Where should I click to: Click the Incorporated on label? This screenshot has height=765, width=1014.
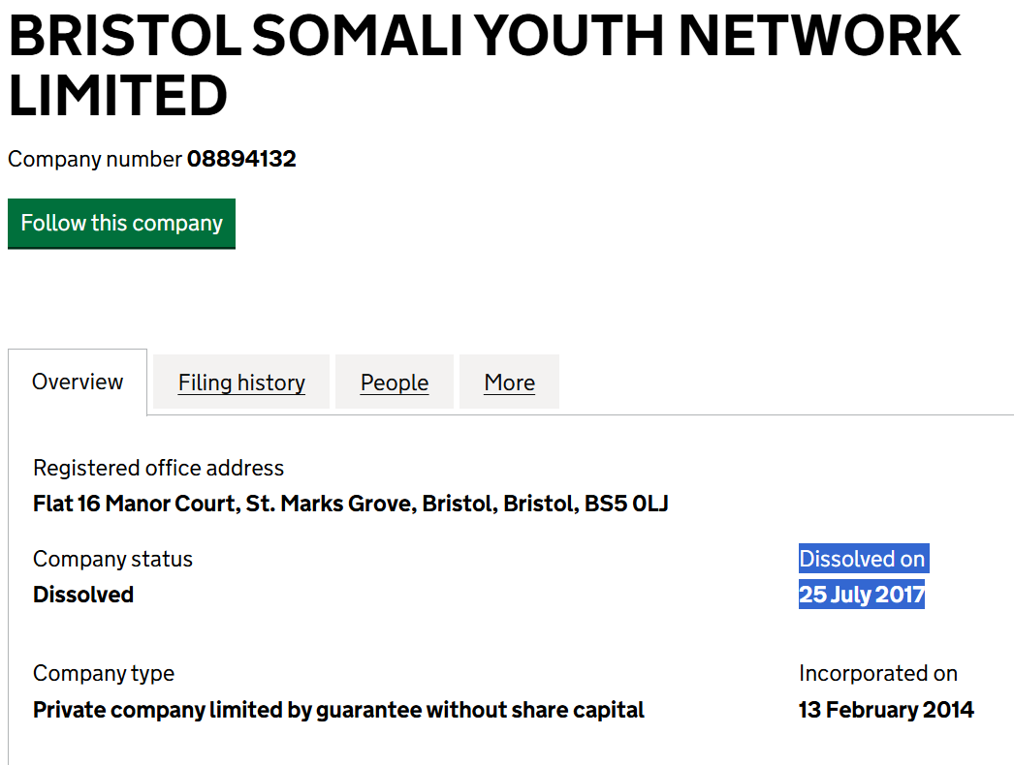click(877, 673)
